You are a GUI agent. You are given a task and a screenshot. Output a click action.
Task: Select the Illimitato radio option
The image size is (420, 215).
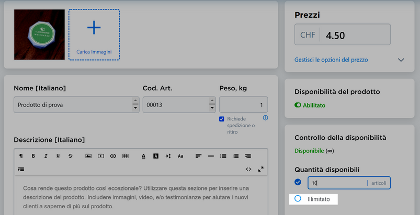298,199
